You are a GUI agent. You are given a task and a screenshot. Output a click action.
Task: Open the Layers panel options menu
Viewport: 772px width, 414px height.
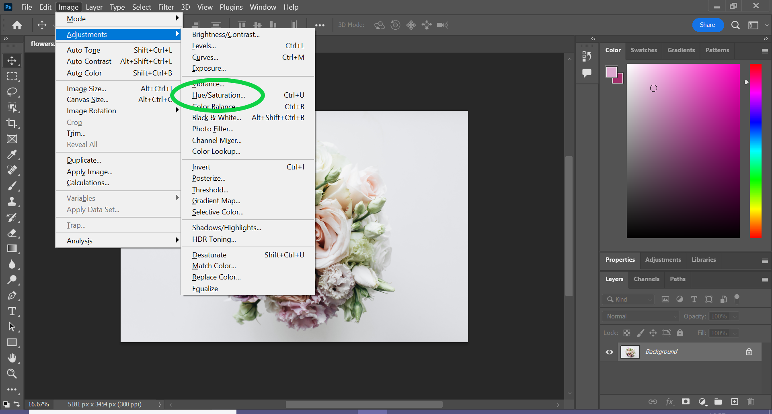(x=765, y=280)
